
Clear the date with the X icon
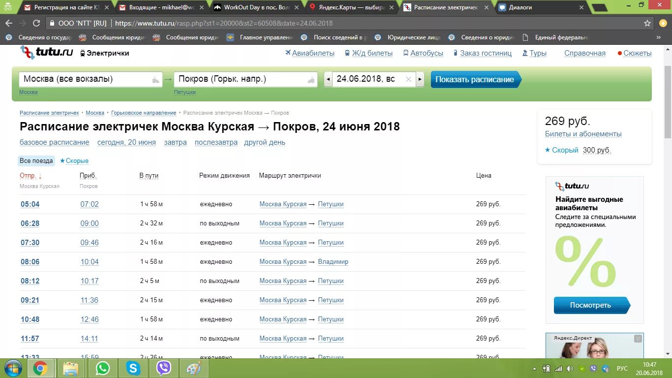point(408,79)
